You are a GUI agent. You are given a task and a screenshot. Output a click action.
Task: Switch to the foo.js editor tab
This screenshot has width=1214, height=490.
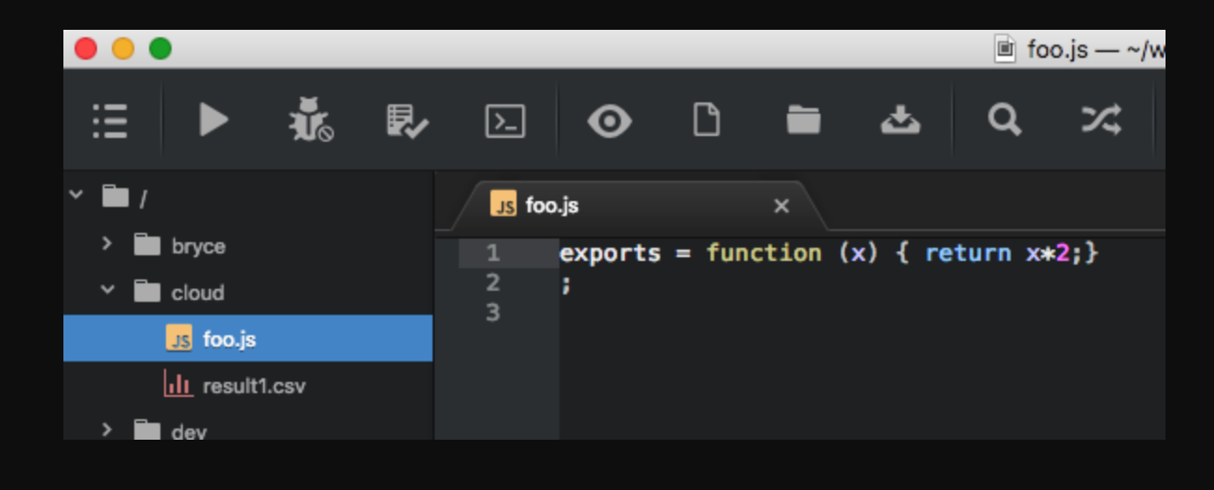(x=552, y=206)
